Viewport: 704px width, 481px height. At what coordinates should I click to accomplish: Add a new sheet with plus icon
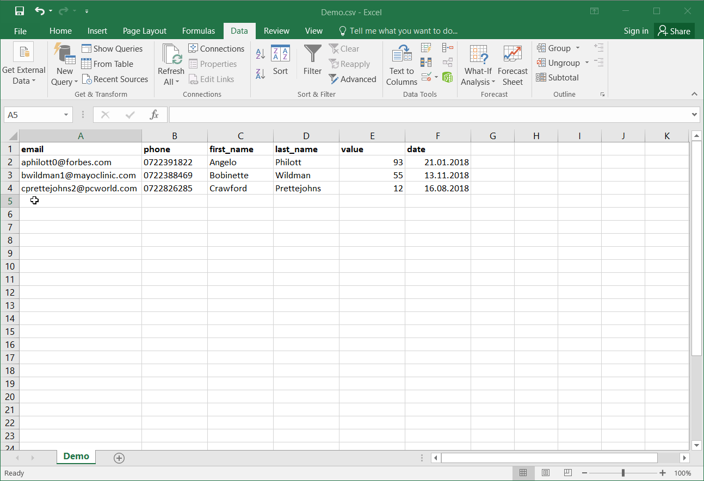[119, 458]
